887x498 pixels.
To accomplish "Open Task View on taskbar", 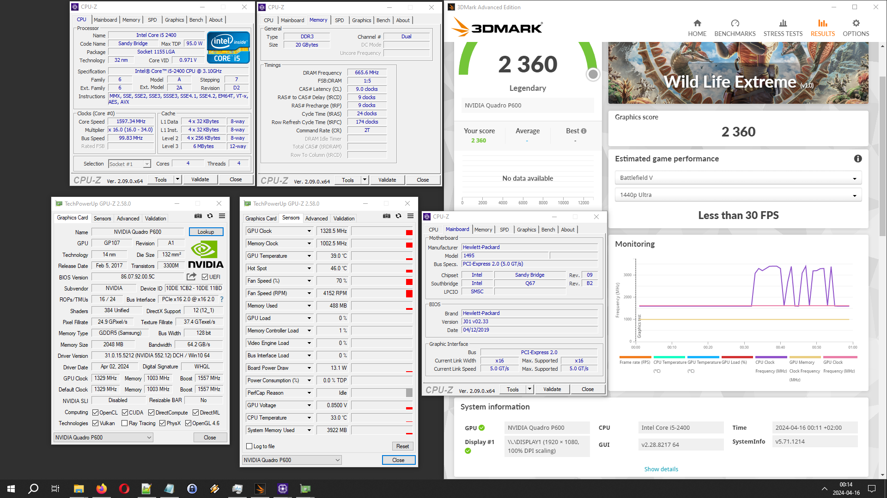I will pyautogui.click(x=55, y=489).
